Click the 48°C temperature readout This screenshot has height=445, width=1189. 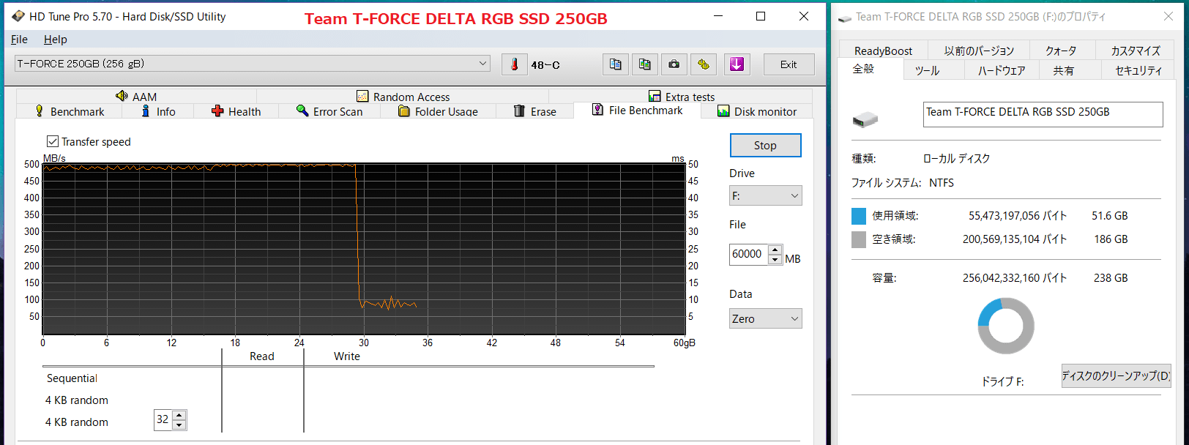tap(545, 65)
